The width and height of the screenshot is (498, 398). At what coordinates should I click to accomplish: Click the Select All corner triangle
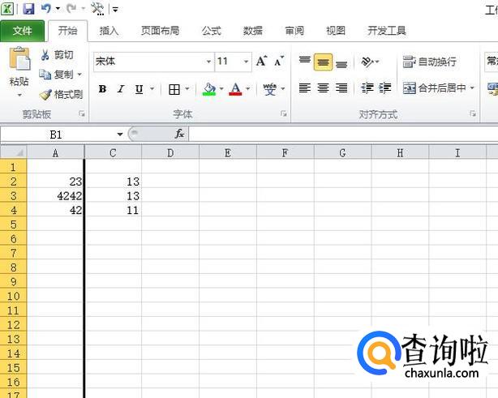click(x=13, y=152)
